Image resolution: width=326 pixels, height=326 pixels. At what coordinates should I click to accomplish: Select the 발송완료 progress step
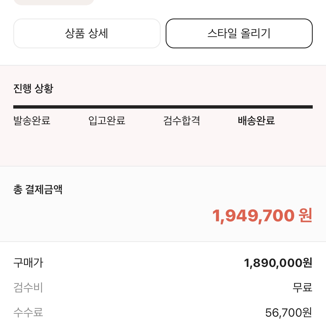point(32,120)
